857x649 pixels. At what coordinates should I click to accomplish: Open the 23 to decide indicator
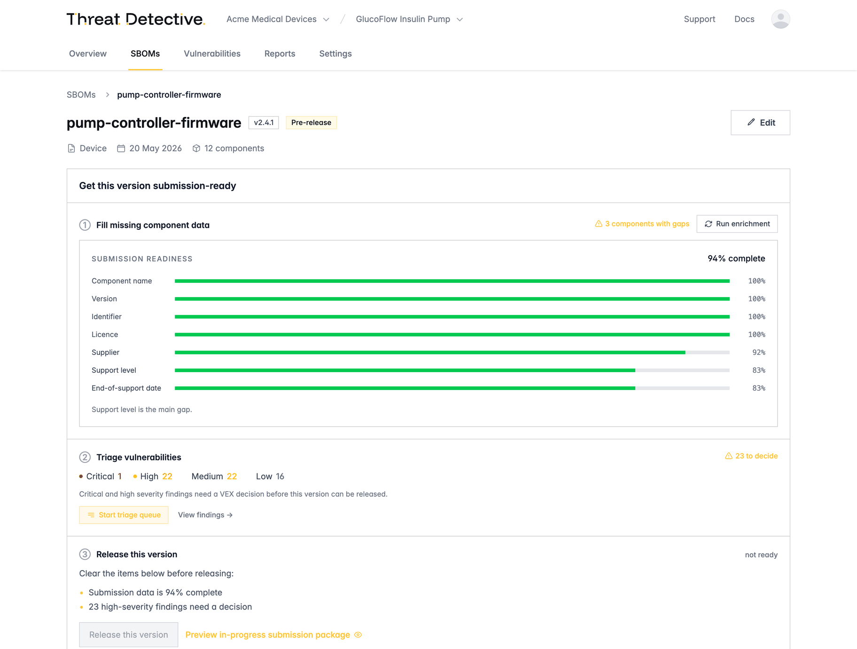point(751,456)
